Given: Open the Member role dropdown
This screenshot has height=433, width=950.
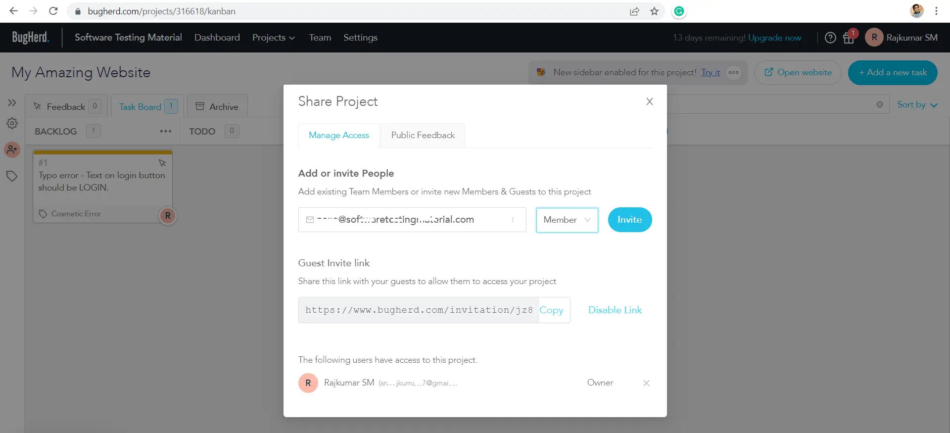Looking at the screenshot, I should click(567, 220).
